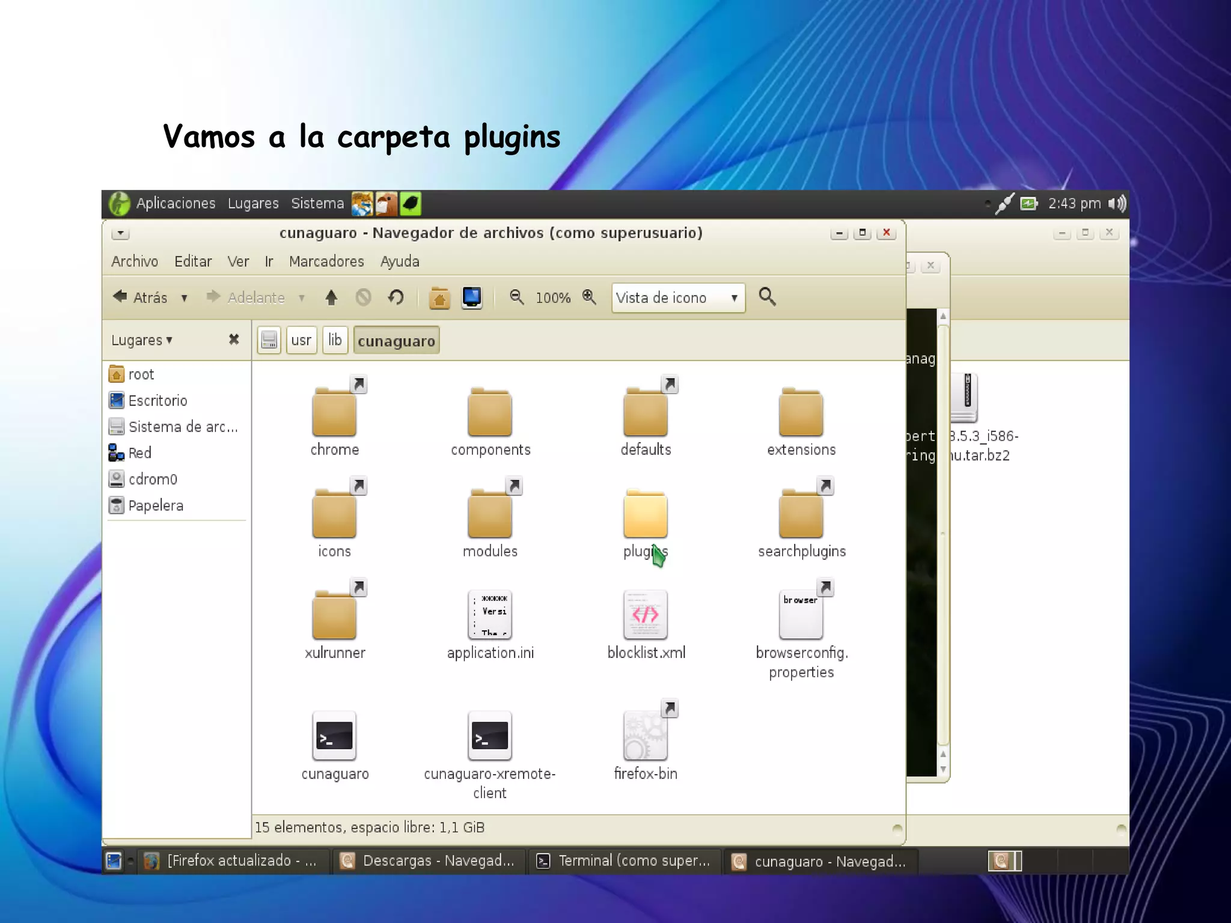Open the Aplicaciones panel menu
The image size is (1231, 923).
176,204
